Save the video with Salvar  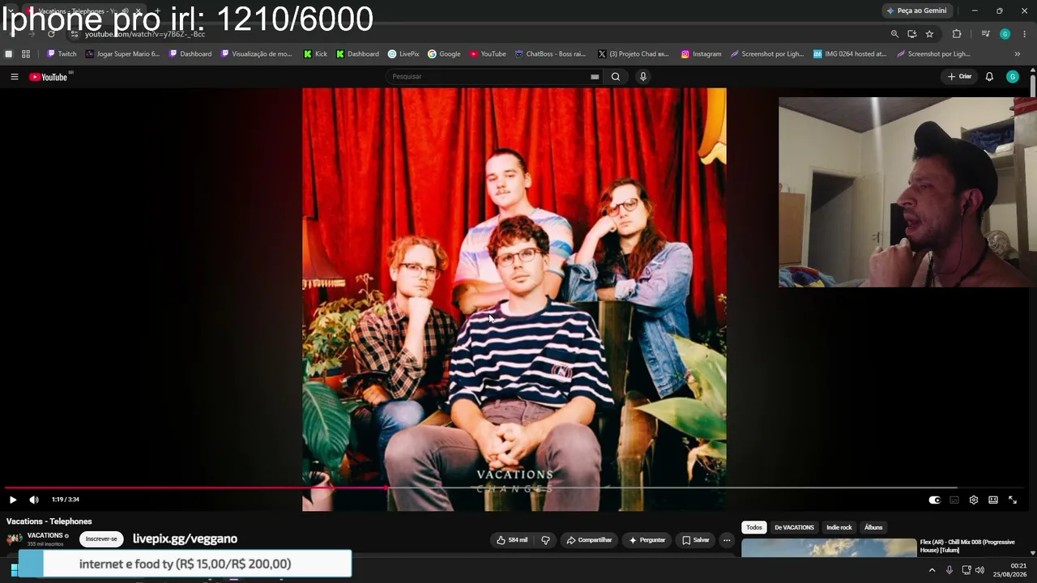pos(696,540)
